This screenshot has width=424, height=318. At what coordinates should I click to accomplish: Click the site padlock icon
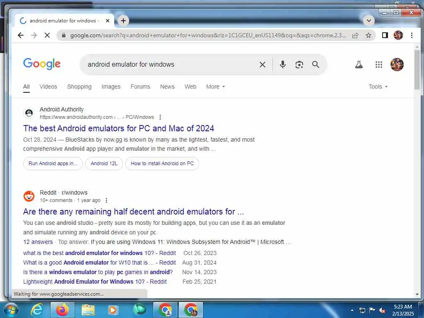point(64,35)
